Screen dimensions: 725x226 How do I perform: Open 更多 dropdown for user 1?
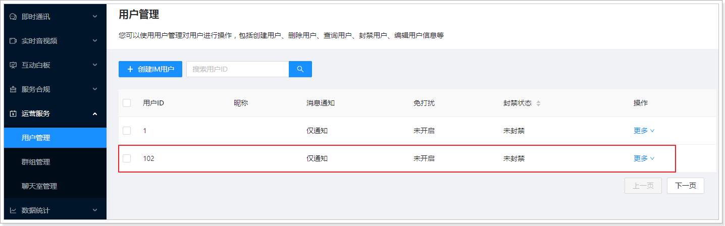tap(644, 131)
